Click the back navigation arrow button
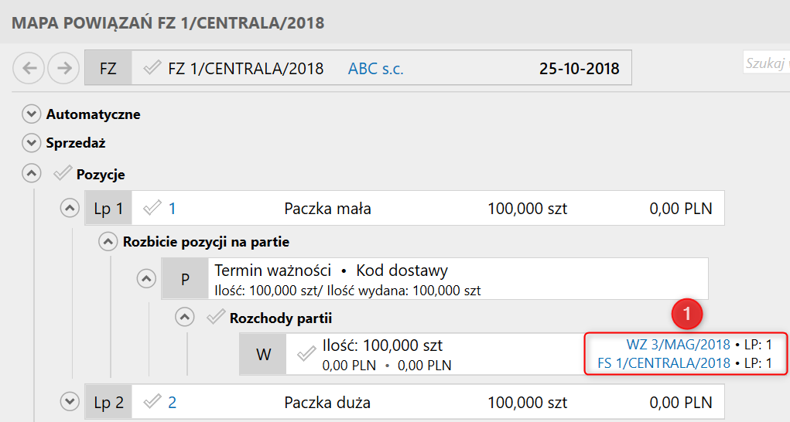 [x=29, y=68]
